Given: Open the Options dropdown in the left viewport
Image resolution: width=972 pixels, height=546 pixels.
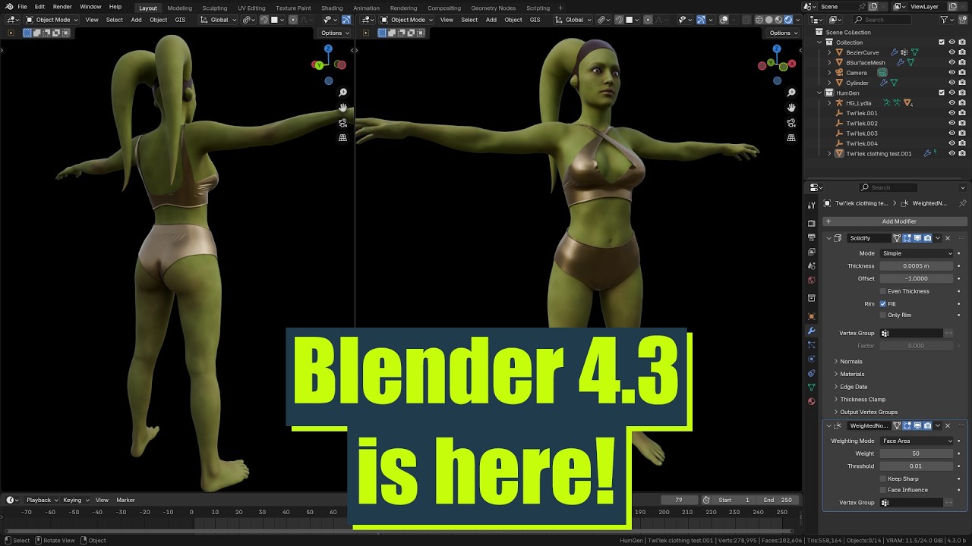Looking at the screenshot, I should [x=334, y=33].
